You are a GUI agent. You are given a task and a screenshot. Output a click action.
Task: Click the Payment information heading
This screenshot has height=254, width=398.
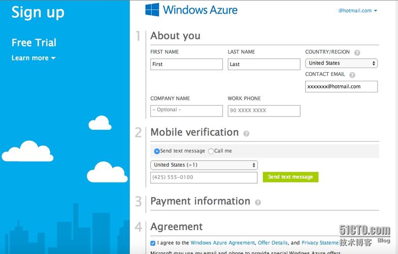pos(200,201)
